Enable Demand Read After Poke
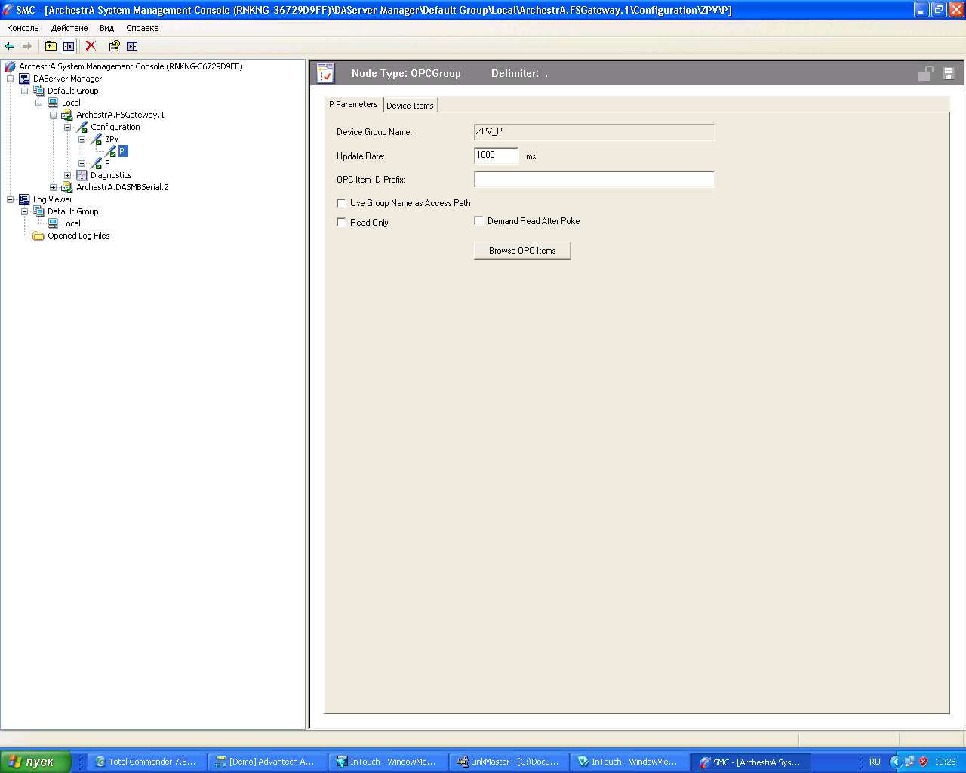 coord(478,221)
